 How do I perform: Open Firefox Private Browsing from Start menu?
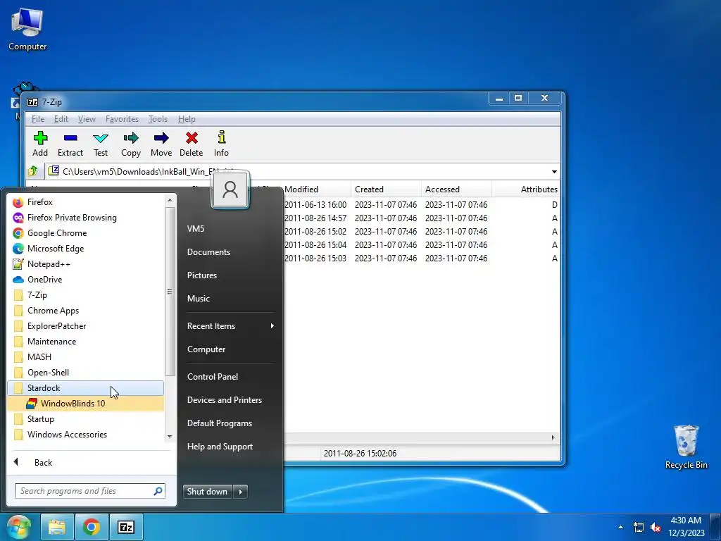(x=85, y=218)
